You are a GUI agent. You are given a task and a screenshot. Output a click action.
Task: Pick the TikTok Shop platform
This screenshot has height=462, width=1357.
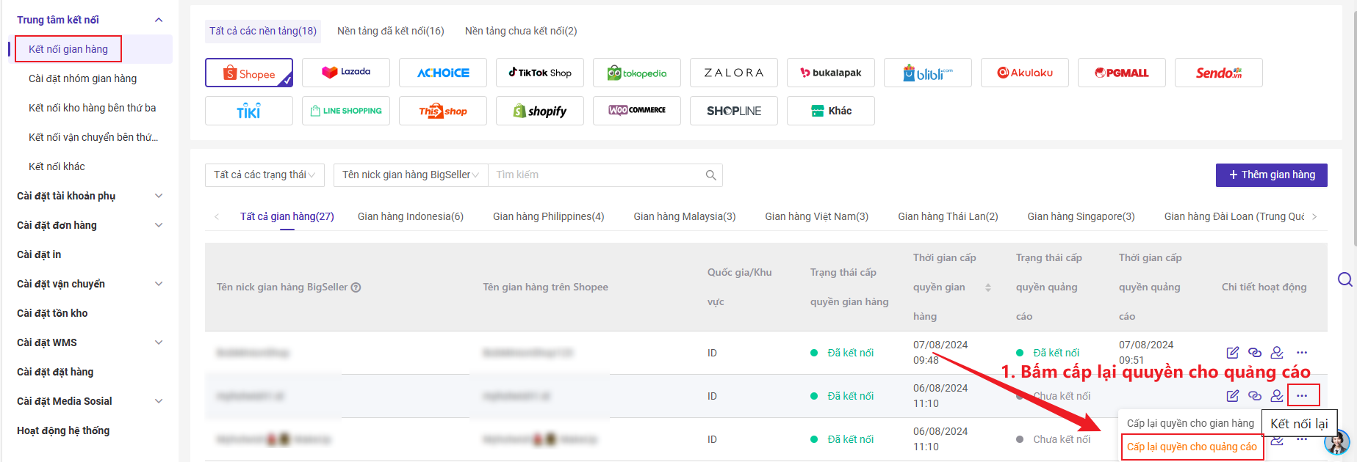[540, 73]
